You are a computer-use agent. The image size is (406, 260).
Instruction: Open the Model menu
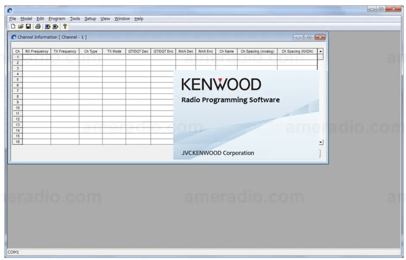tap(26, 18)
